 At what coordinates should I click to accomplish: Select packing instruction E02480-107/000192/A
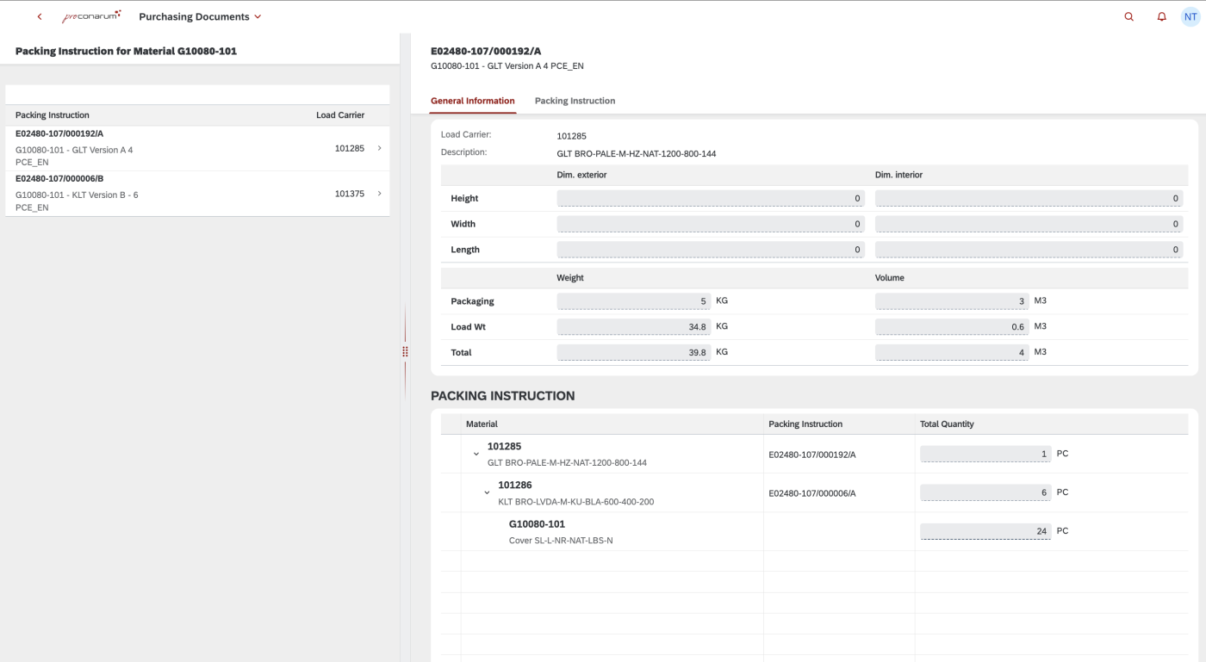tap(172, 148)
